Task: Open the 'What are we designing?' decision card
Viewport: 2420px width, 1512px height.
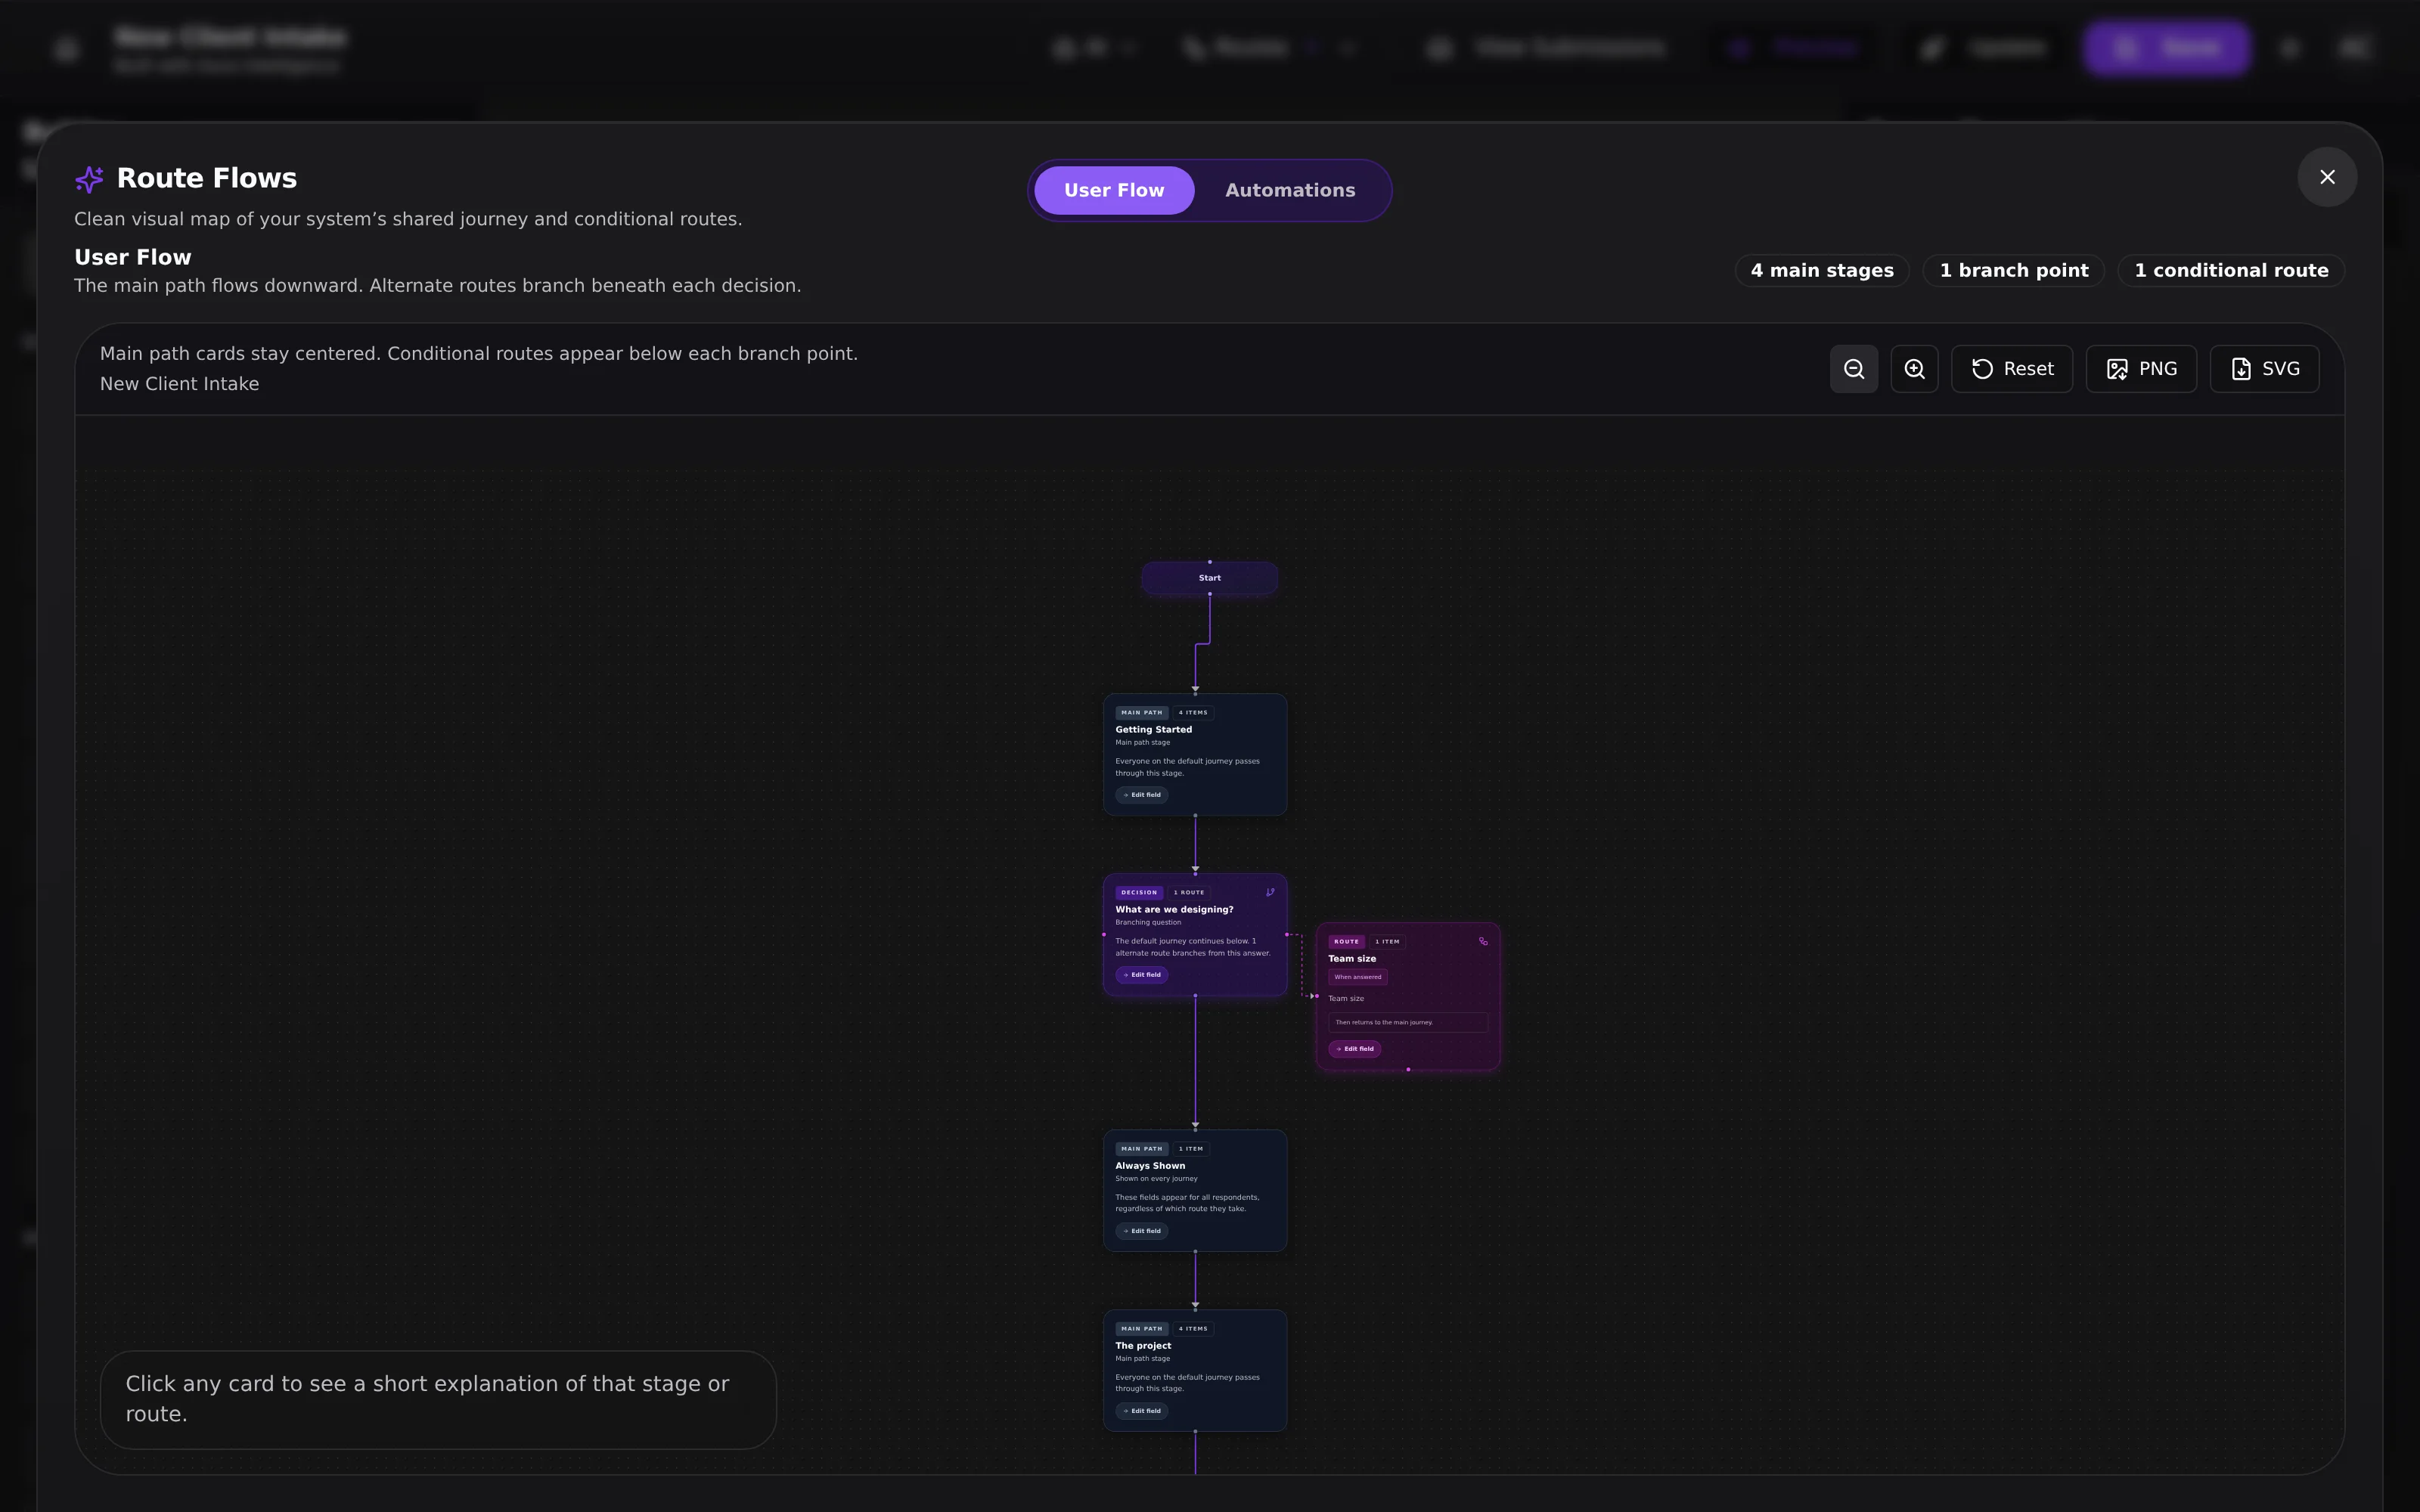Action: 1194,934
